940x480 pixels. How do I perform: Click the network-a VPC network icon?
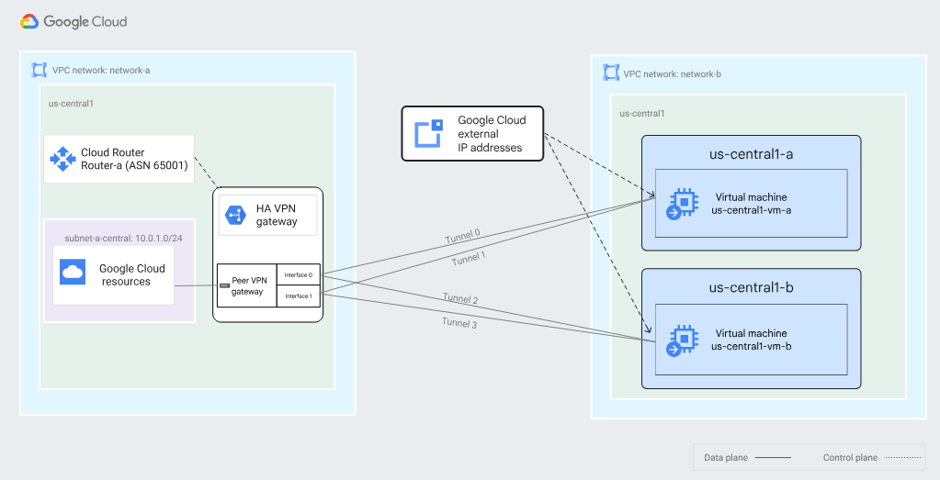pos(39,70)
